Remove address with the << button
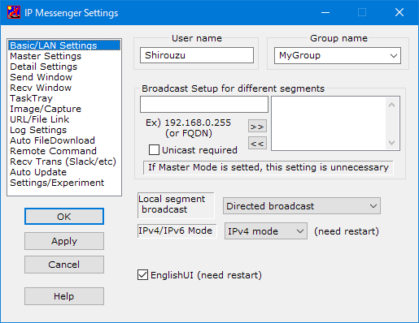This screenshot has width=419, height=323. tap(257, 143)
